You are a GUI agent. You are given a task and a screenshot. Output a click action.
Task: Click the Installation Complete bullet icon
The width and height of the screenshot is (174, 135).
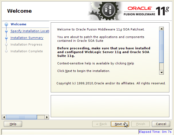pyautogui.click(x=6, y=51)
